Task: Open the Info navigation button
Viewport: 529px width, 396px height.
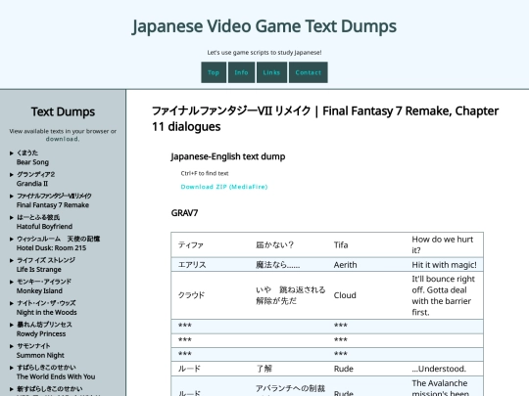Action: [x=241, y=72]
